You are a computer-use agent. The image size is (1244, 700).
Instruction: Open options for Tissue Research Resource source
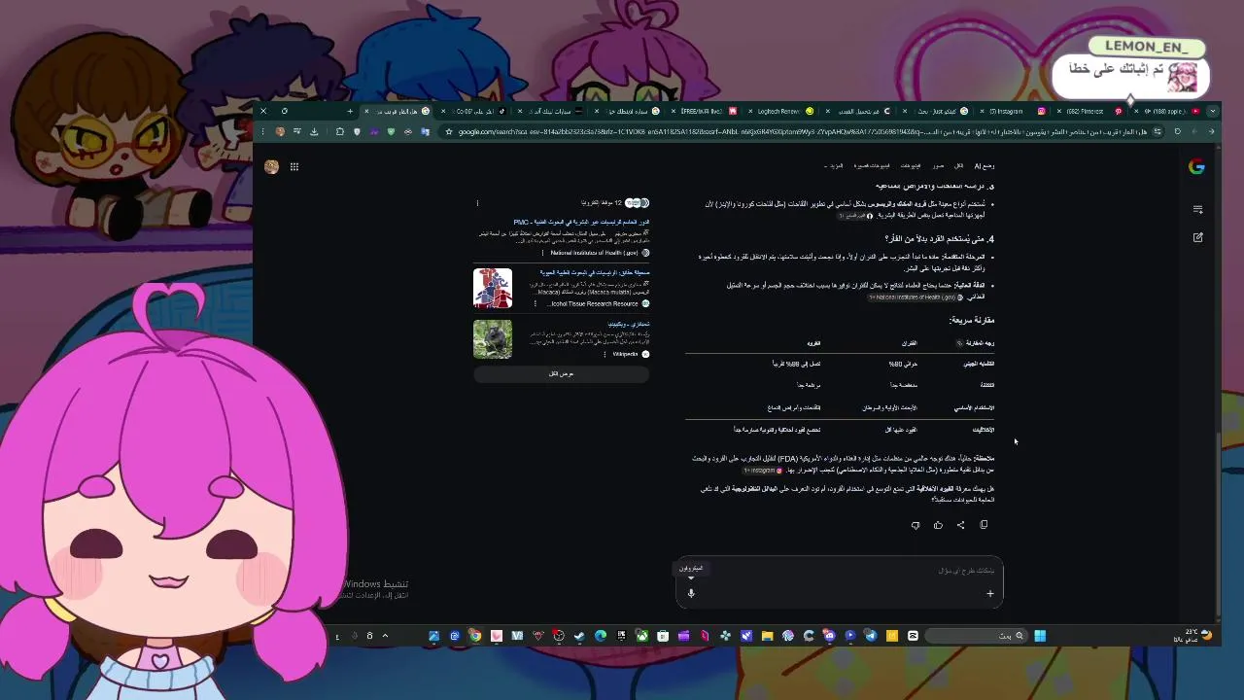click(536, 303)
